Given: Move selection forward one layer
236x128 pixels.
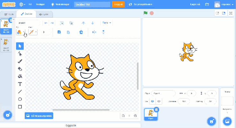Looking at the screenshot, I should [x=83, y=23].
